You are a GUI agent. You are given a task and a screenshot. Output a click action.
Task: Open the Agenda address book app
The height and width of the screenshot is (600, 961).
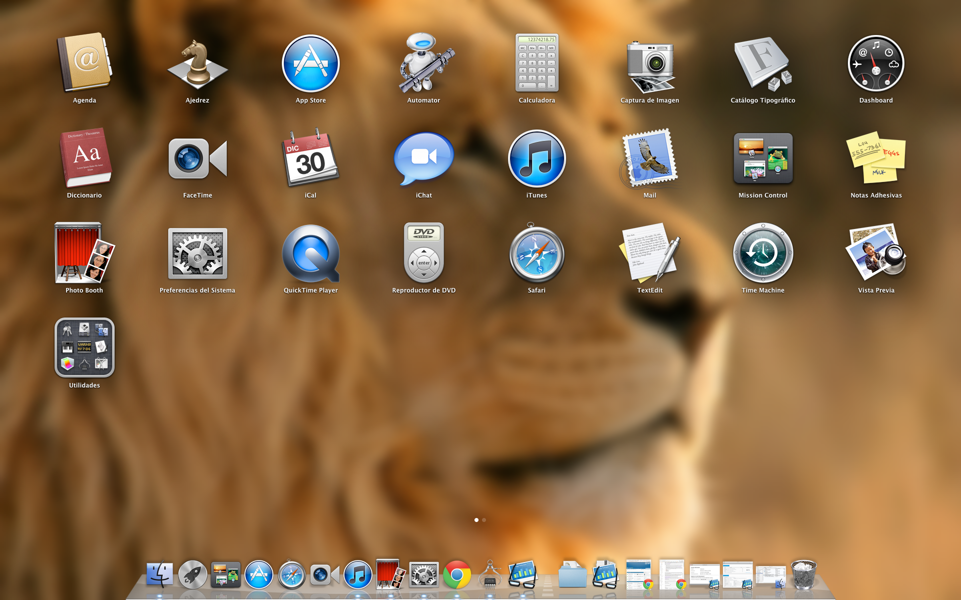pos(84,63)
